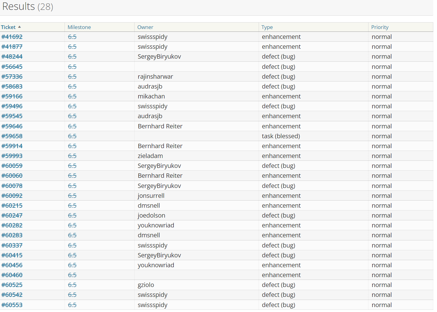Open the task ticket #59658

coord(12,136)
